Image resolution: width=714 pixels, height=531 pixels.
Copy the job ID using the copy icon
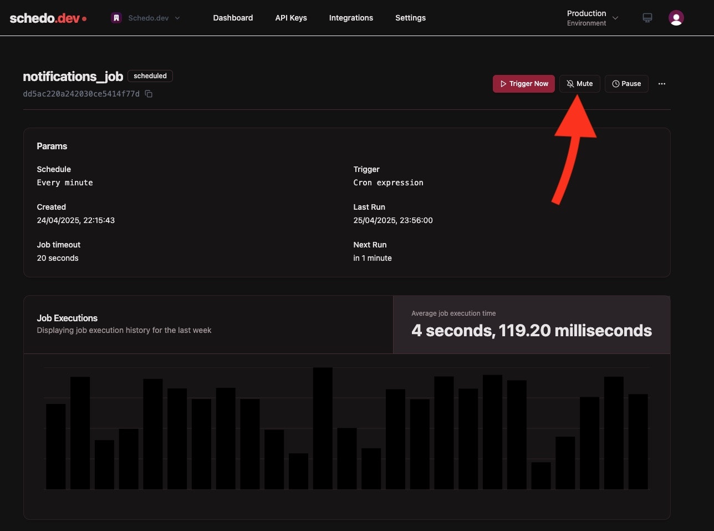pos(149,94)
